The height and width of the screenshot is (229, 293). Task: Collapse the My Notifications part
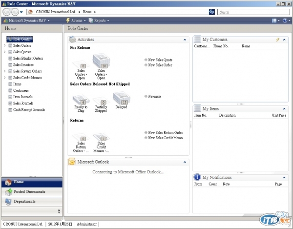[x=284, y=178]
